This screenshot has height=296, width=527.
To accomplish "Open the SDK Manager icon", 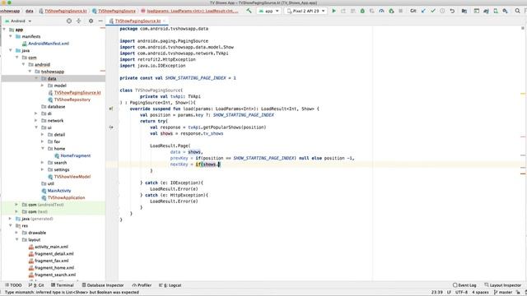I will [x=505, y=11].
